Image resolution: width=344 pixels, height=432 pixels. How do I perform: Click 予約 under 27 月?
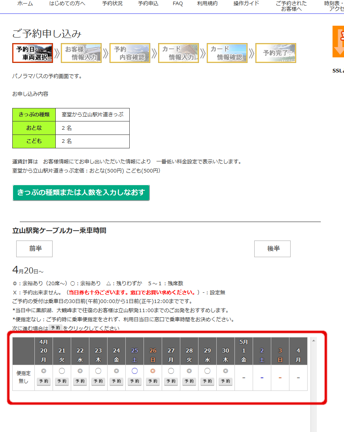pyautogui.click(x=171, y=381)
